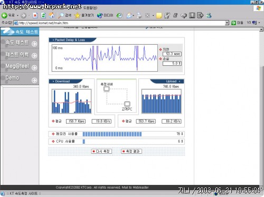264x197 pixels.
Task: Click the 다시 측정 remeasure button
Action: pyautogui.click(x=101, y=151)
